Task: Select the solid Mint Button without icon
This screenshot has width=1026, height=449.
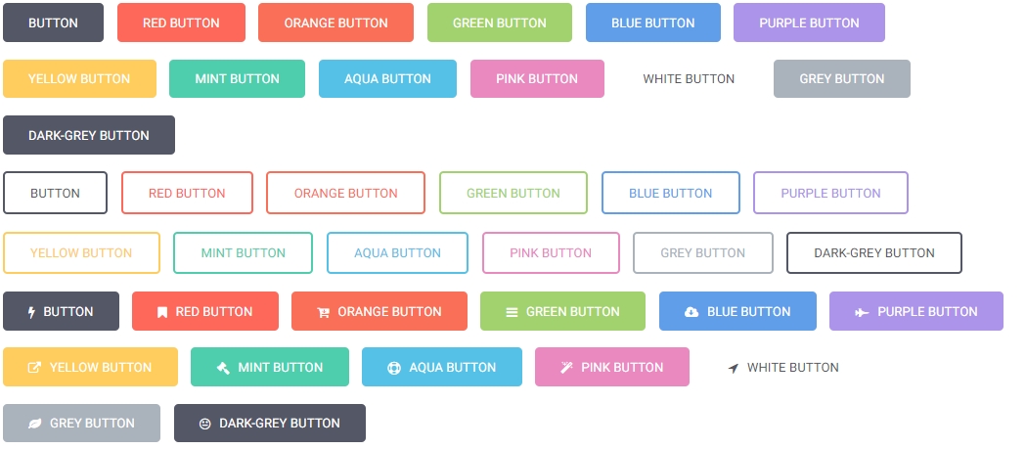Action: (x=237, y=78)
